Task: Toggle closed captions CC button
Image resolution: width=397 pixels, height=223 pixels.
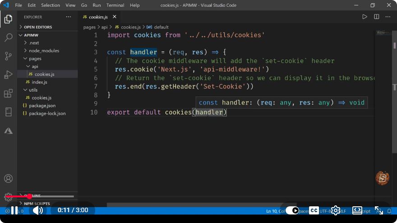Action: tap(314, 210)
